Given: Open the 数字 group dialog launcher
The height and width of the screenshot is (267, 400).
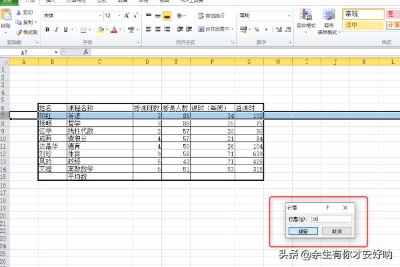Looking at the screenshot, I should 290,42.
